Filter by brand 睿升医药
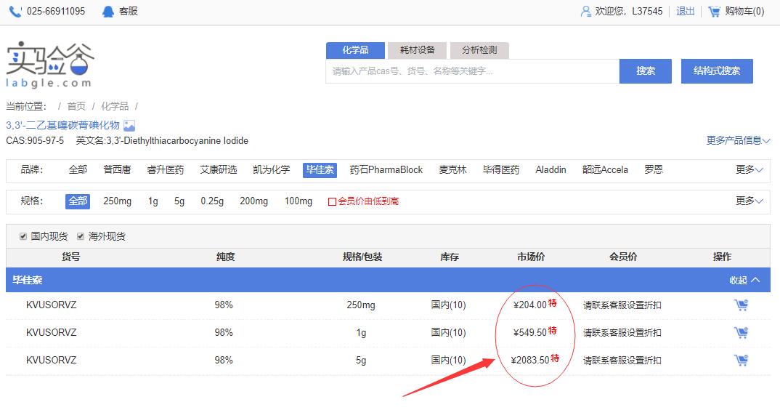The height and width of the screenshot is (410, 780). (x=165, y=170)
